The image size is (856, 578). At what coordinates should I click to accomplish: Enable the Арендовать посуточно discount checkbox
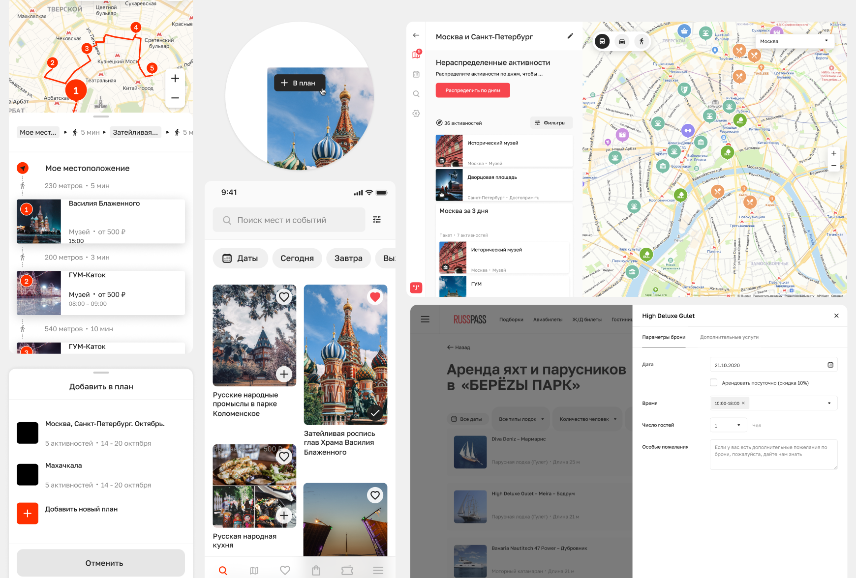(x=713, y=382)
